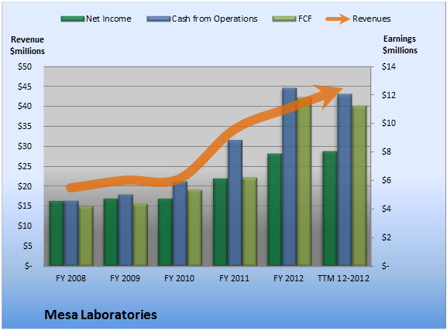Select the FY 2011 Cash from Operations bar
This screenshot has width=447, height=330.
click(235, 202)
